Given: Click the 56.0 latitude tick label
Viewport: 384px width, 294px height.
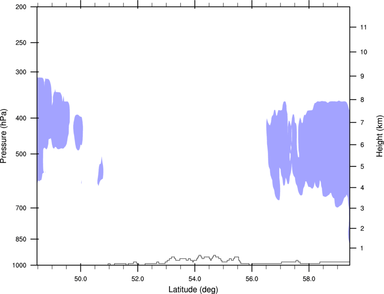Looking at the screenshot, I should click(252, 279).
